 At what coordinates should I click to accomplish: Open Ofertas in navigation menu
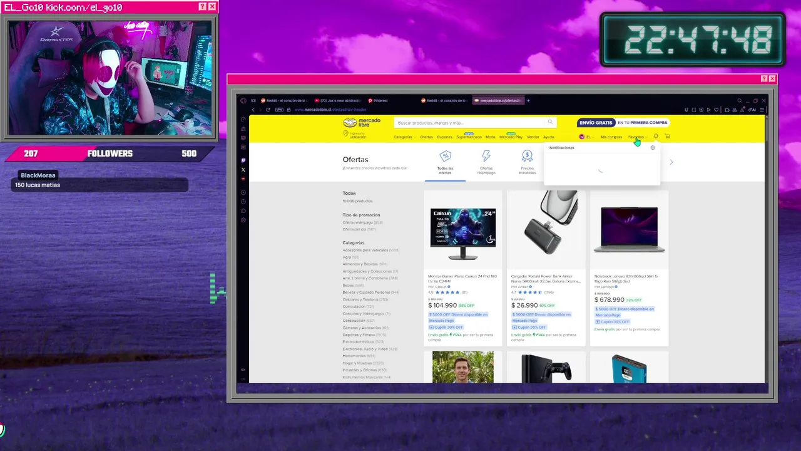[x=426, y=137]
